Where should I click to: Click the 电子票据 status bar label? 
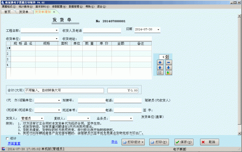179,149
